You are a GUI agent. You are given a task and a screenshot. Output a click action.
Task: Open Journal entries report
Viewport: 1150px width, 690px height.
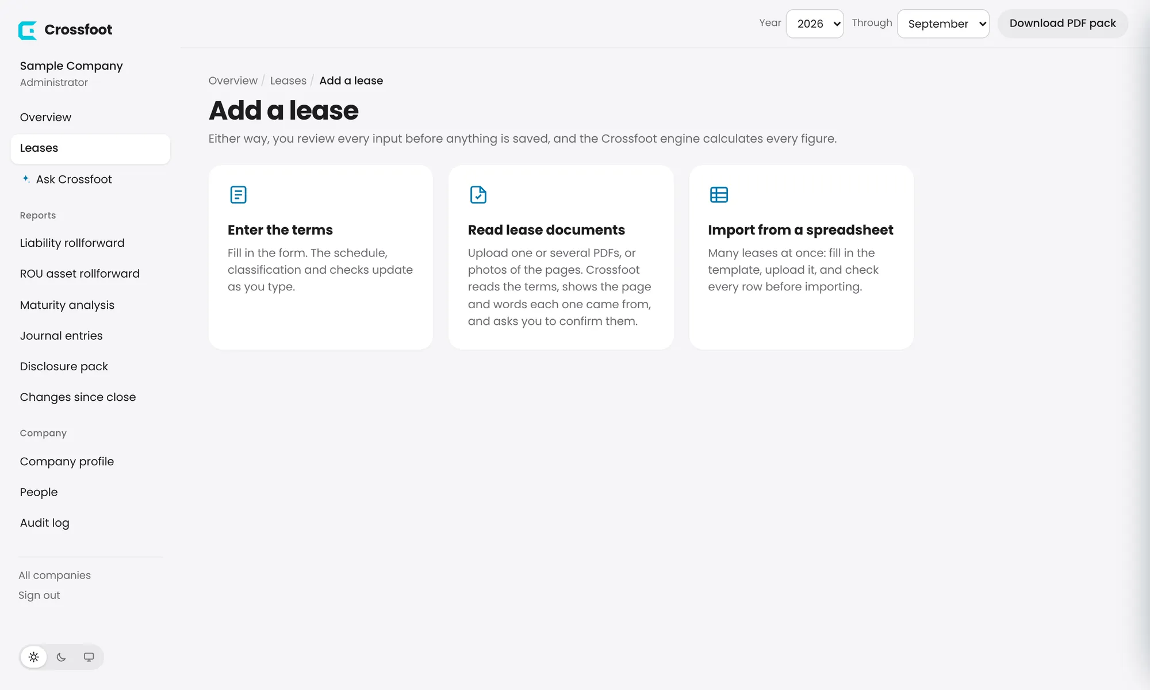[x=90, y=336]
